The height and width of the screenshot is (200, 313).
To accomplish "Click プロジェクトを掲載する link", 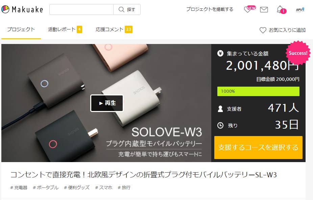I will 210,9.
